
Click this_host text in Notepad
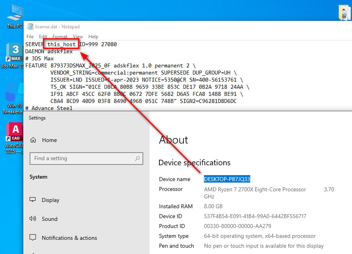pos(62,44)
